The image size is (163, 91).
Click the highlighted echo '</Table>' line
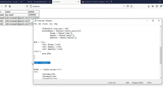pyautogui.click(x=42, y=63)
